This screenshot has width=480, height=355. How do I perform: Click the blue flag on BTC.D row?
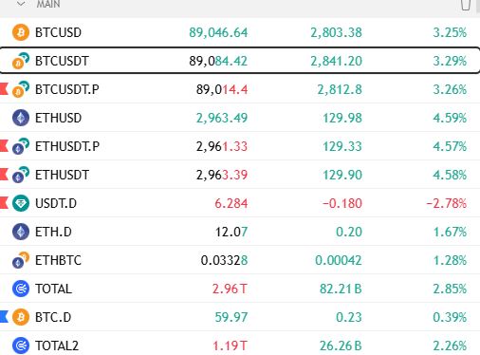click(x=4, y=317)
